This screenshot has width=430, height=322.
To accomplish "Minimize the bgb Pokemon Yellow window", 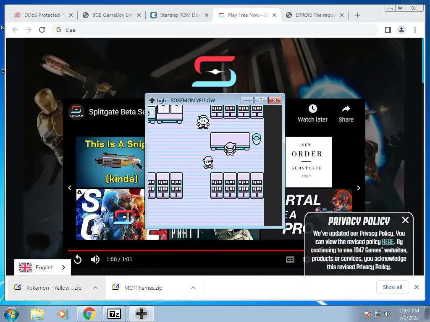I will point(247,100).
